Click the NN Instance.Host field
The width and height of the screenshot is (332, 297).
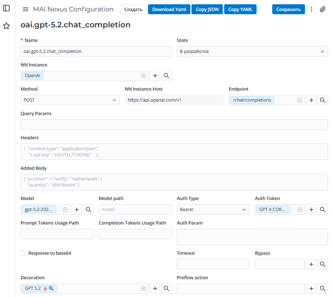tap(174, 100)
